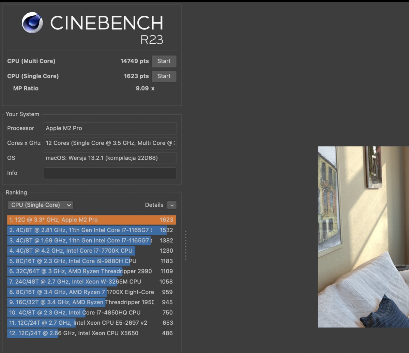This screenshot has width=409, height=353.
Task: Click the OS field showing macOS 13.2.1
Action: tap(110, 158)
